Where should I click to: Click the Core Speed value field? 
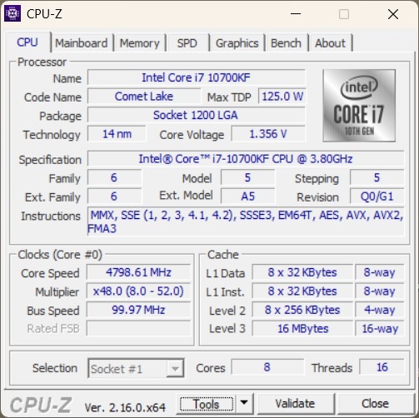tap(138, 272)
